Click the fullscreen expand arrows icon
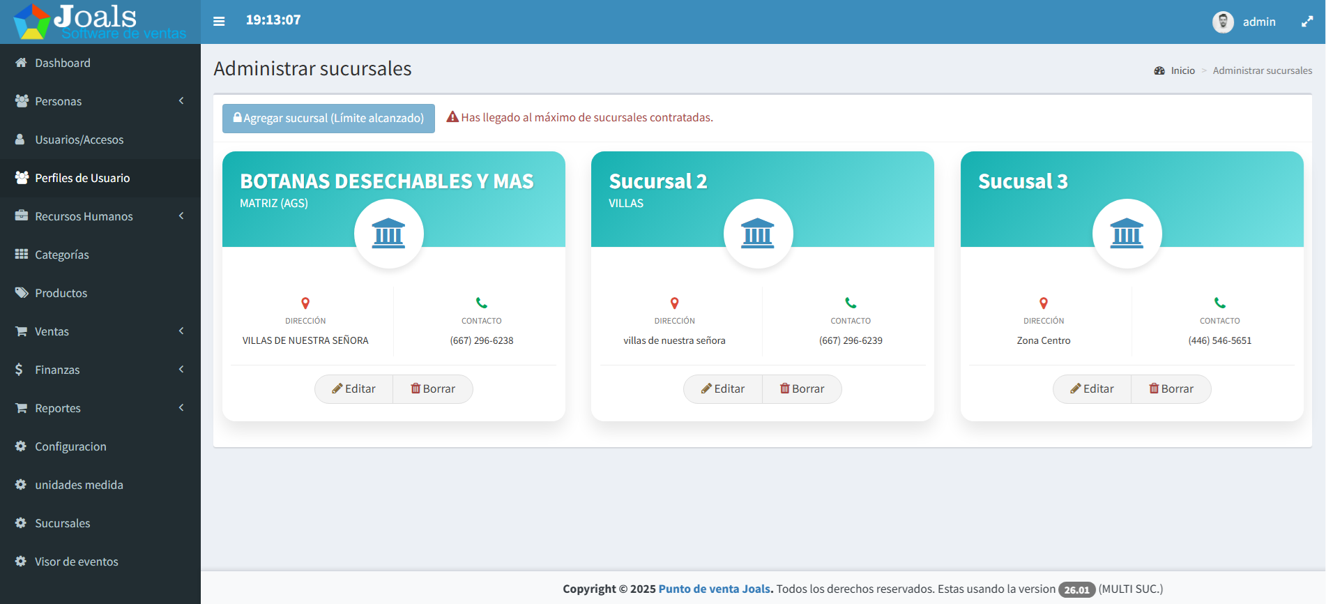This screenshot has width=1326, height=604. (1307, 22)
